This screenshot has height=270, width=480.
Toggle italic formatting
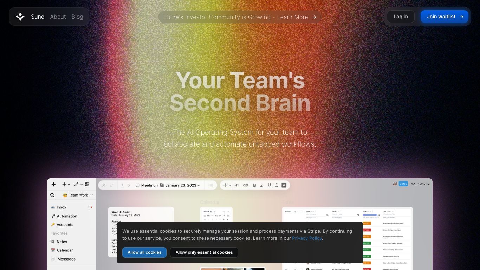[262, 185]
